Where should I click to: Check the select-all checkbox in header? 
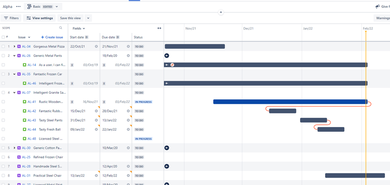3,37
